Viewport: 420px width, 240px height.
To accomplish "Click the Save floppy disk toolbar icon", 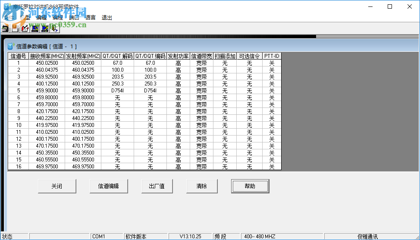I will point(15,28).
